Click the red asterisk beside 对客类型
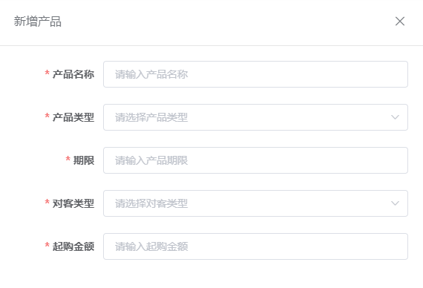This screenshot has width=423, height=288. pyautogui.click(x=47, y=202)
